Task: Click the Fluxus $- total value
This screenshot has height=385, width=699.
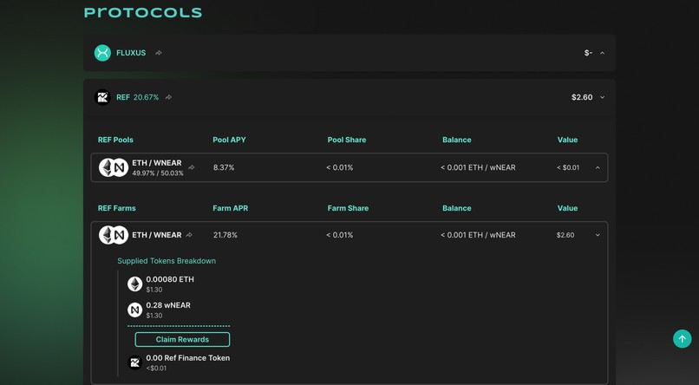Action: point(588,53)
